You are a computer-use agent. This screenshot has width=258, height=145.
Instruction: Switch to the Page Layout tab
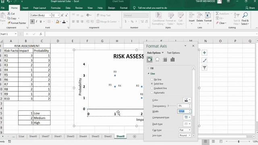[40, 8]
